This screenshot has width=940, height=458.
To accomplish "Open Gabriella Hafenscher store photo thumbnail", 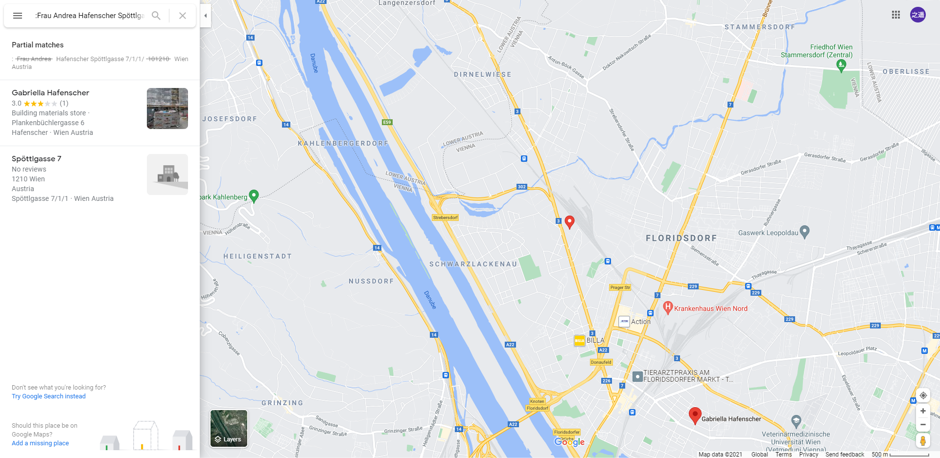I will click(167, 109).
